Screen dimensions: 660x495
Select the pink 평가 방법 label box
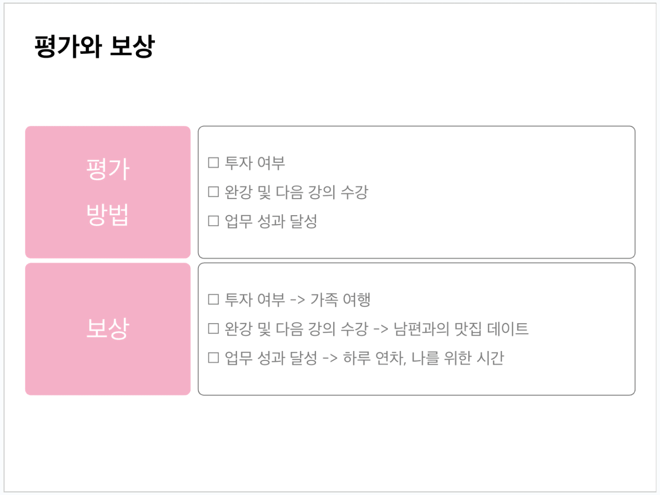[108, 192]
